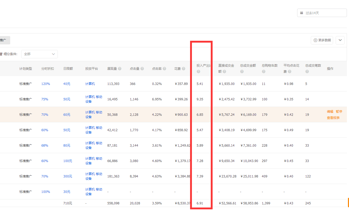Click the 100% time discount link
The image size is (349, 213).
(x=46, y=192)
